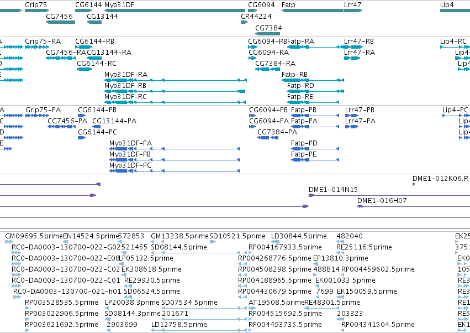Click the Lrr47-PB protein label
This screenshot has height=333, width=470.
pos(360,110)
